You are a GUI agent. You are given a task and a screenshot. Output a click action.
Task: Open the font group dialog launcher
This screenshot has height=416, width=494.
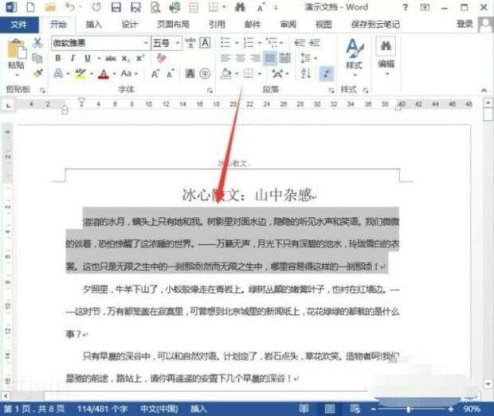[x=210, y=91]
